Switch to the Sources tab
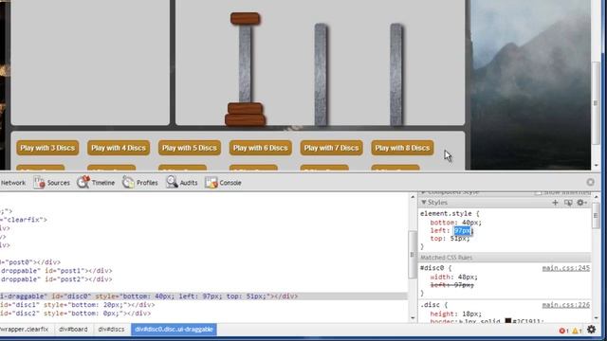This screenshot has height=341, width=607. (x=51, y=183)
